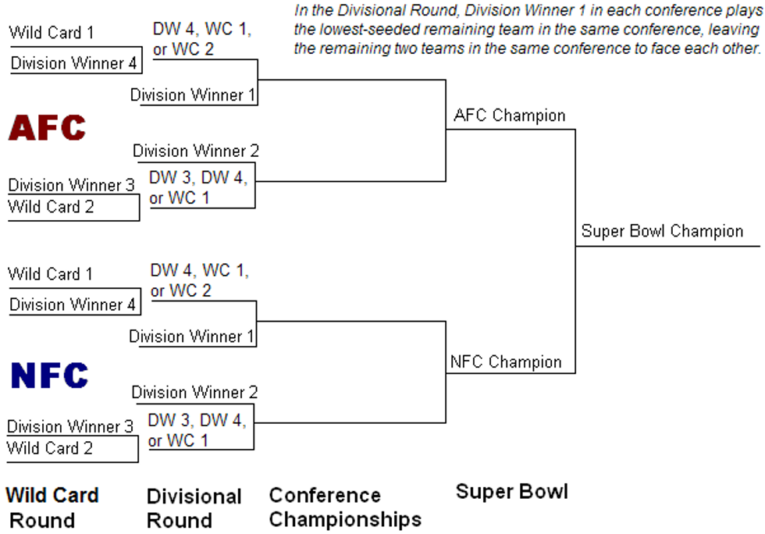The width and height of the screenshot is (765, 534).
Task: Pick Division Winner 1 in the NFC bracket
Action: point(191,336)
